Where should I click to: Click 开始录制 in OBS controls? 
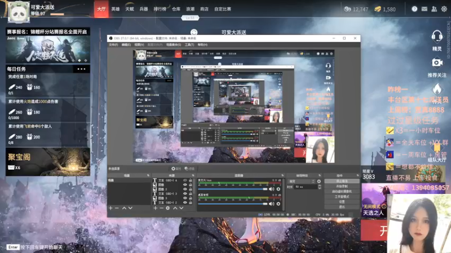coord(342,187)
